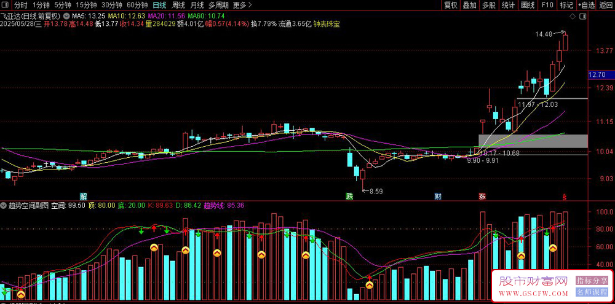This screenshot has width=615, height=304.
Task: Switch to the 5分钟 period
Action: pos(63,5)
